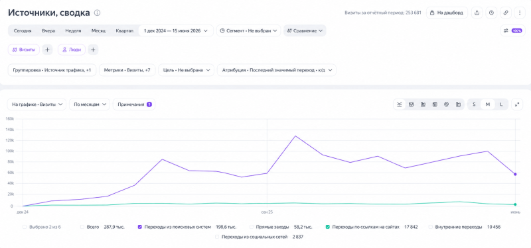Uncheck 'Переходы из поисковых систем' series
The image size is (531, 248).
coord(139,227)
